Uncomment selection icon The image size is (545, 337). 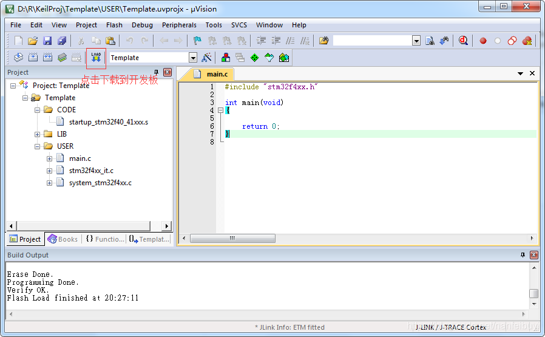pos(305,41)
